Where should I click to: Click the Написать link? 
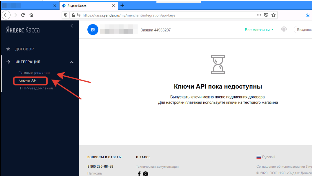[94, 173]
